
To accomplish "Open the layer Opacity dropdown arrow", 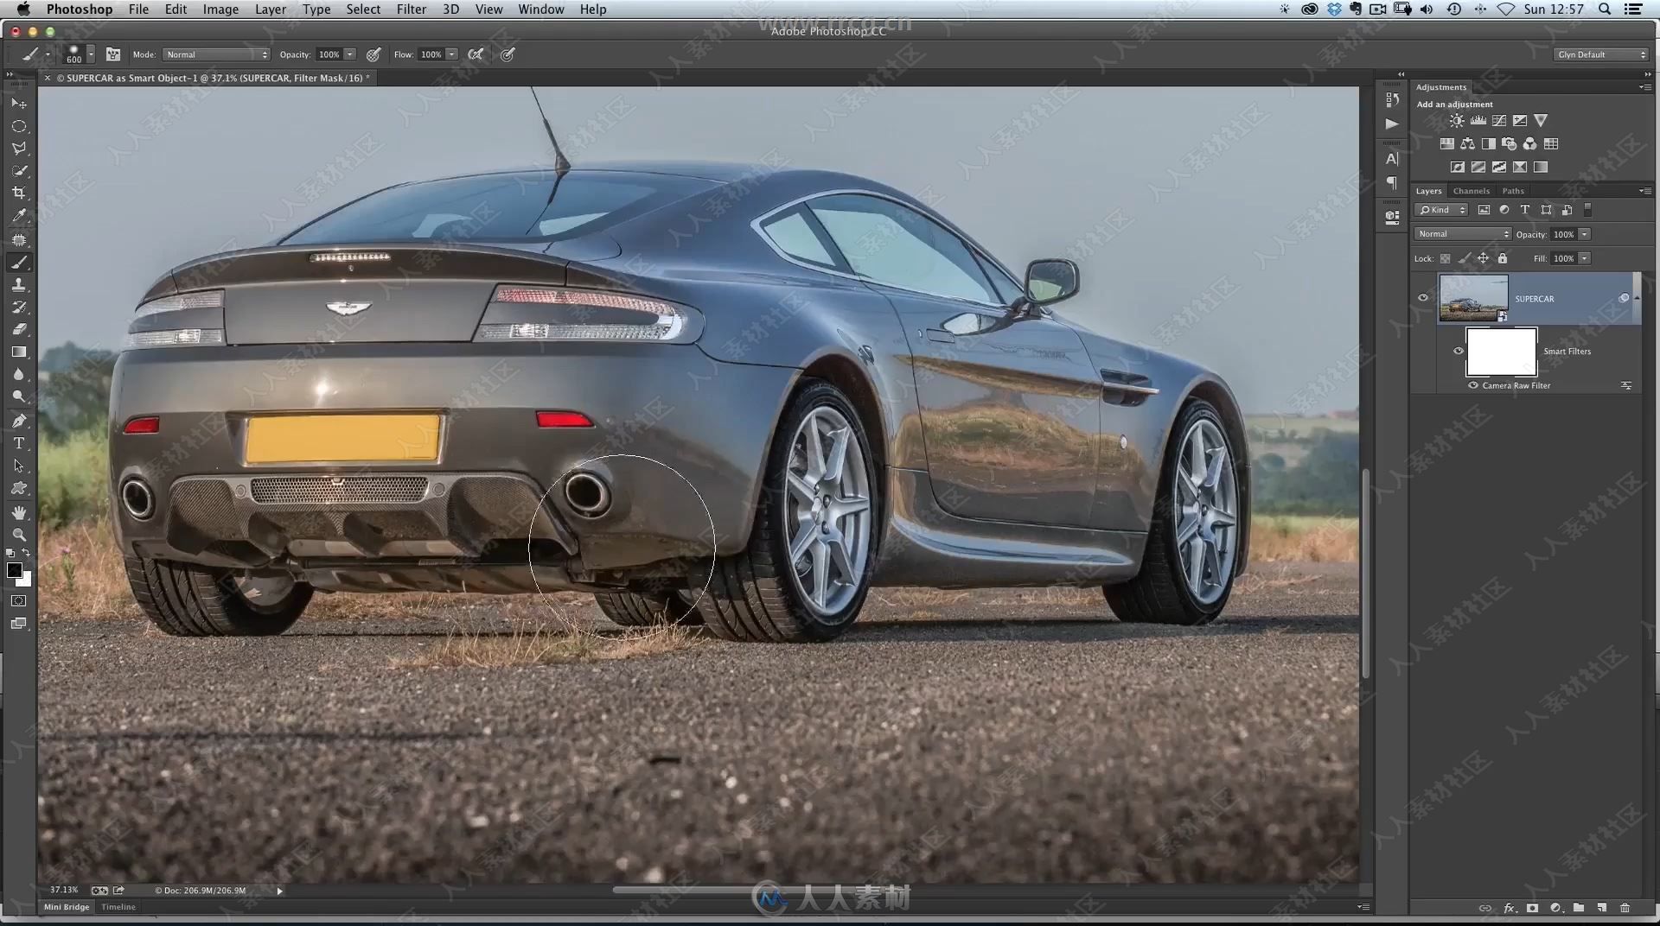I will coord(1585,234).
